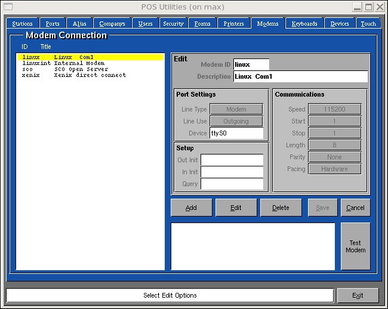Click the Select Edit Options status bar

[170, 295]
